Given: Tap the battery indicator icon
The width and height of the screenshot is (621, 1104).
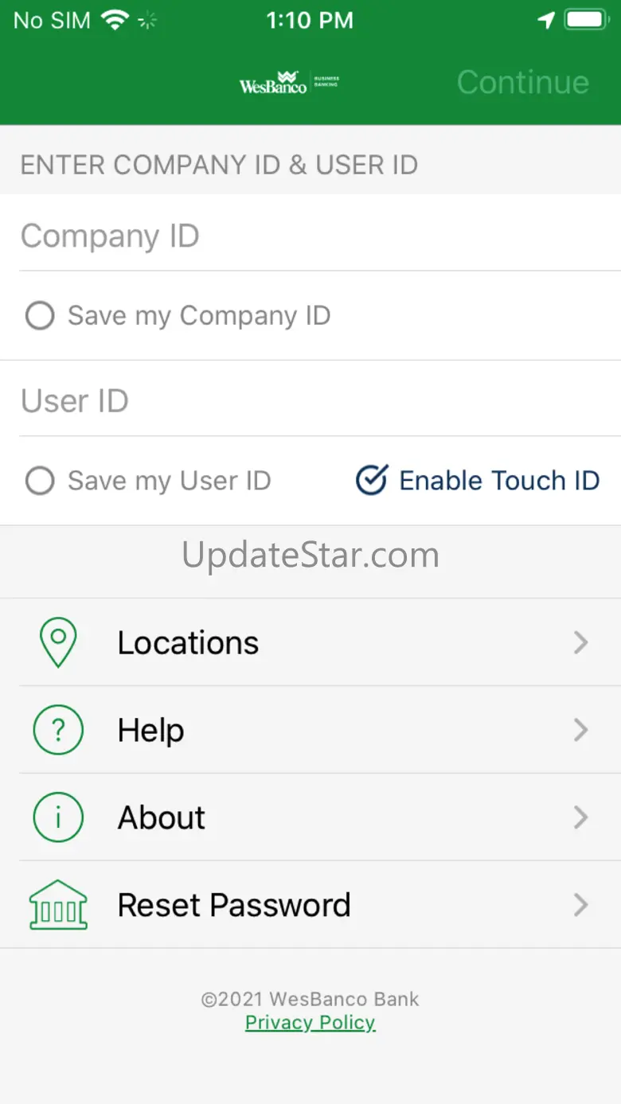Looking at the screenshot, I should (587, 21).
